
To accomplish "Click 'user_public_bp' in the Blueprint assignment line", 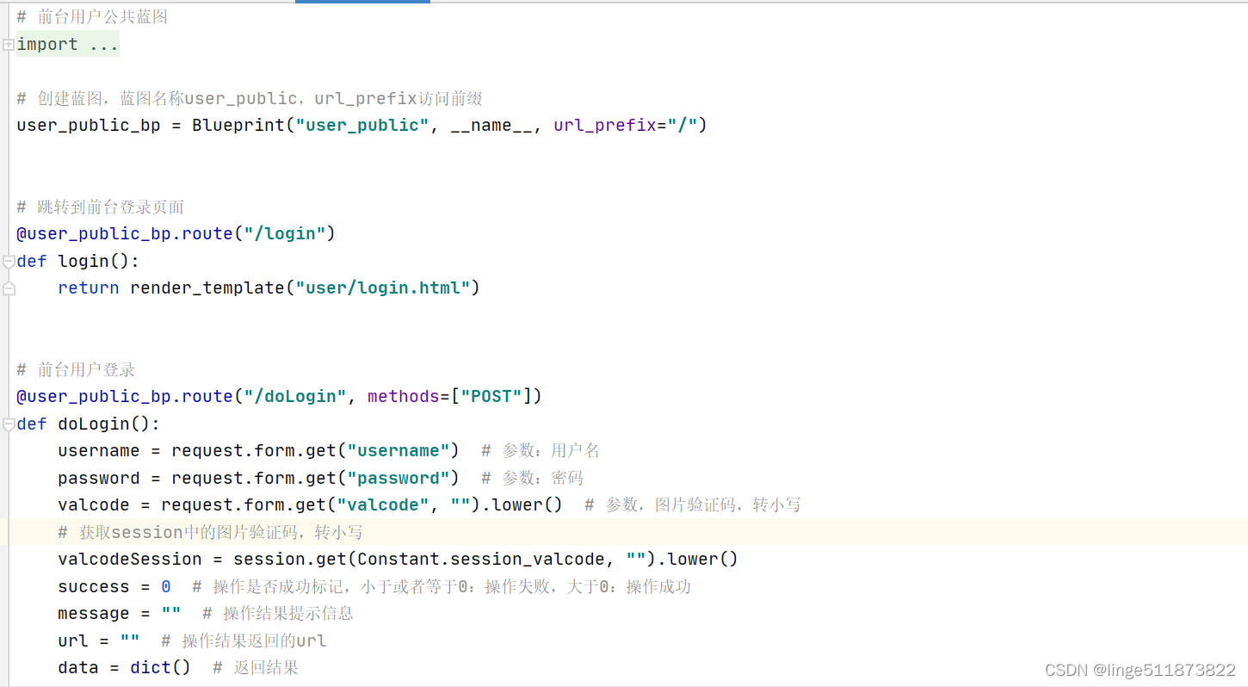I will click(x=89, y=125).
